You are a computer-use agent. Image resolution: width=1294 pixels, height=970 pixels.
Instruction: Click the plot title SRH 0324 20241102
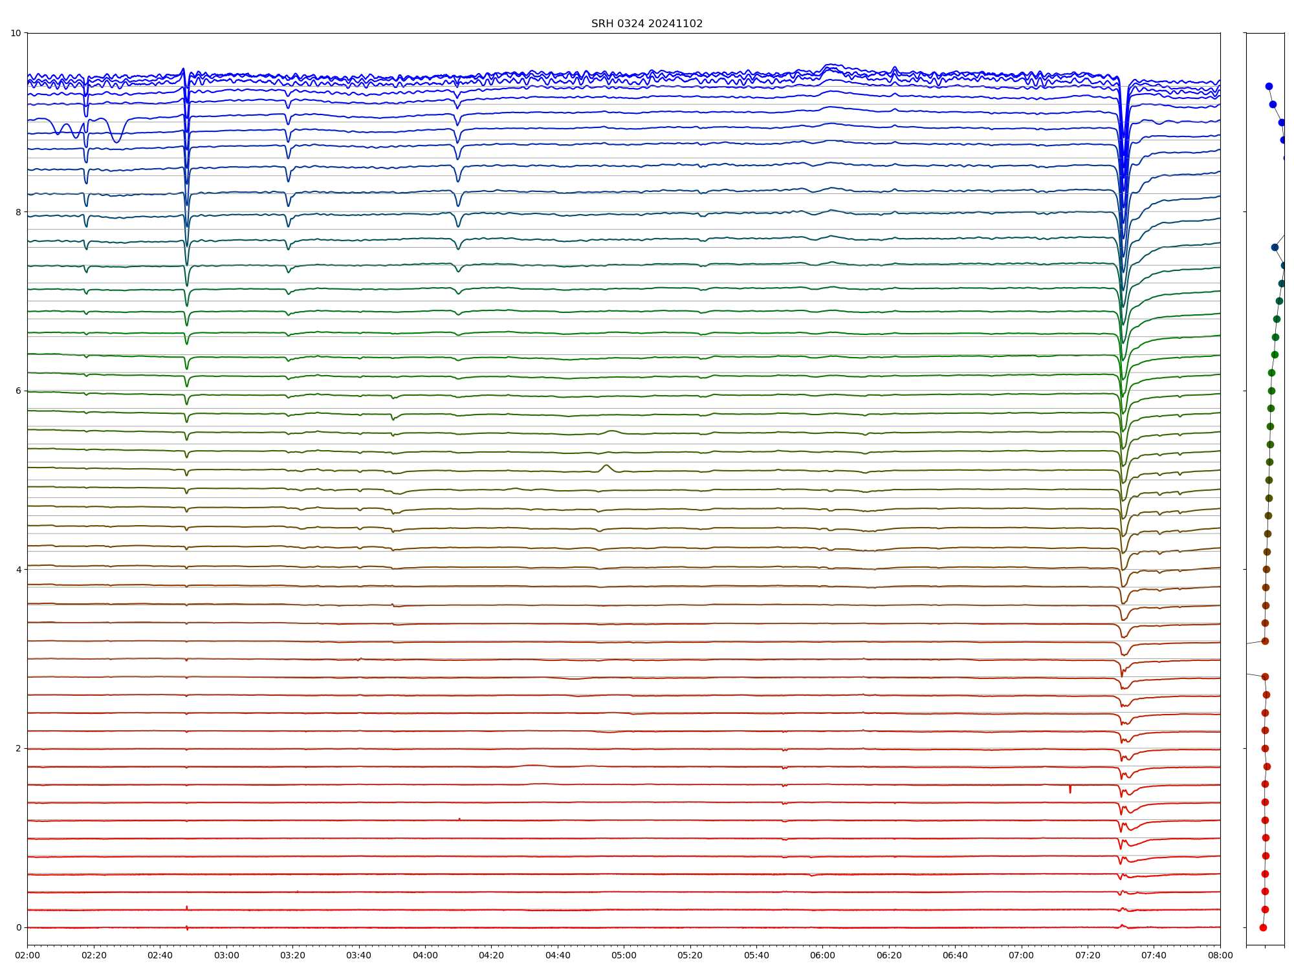(x=646, y=24)
